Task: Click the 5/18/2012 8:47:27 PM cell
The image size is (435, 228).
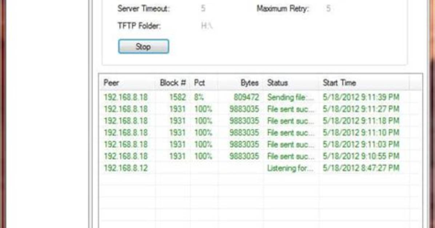Action: pos(361,168)
